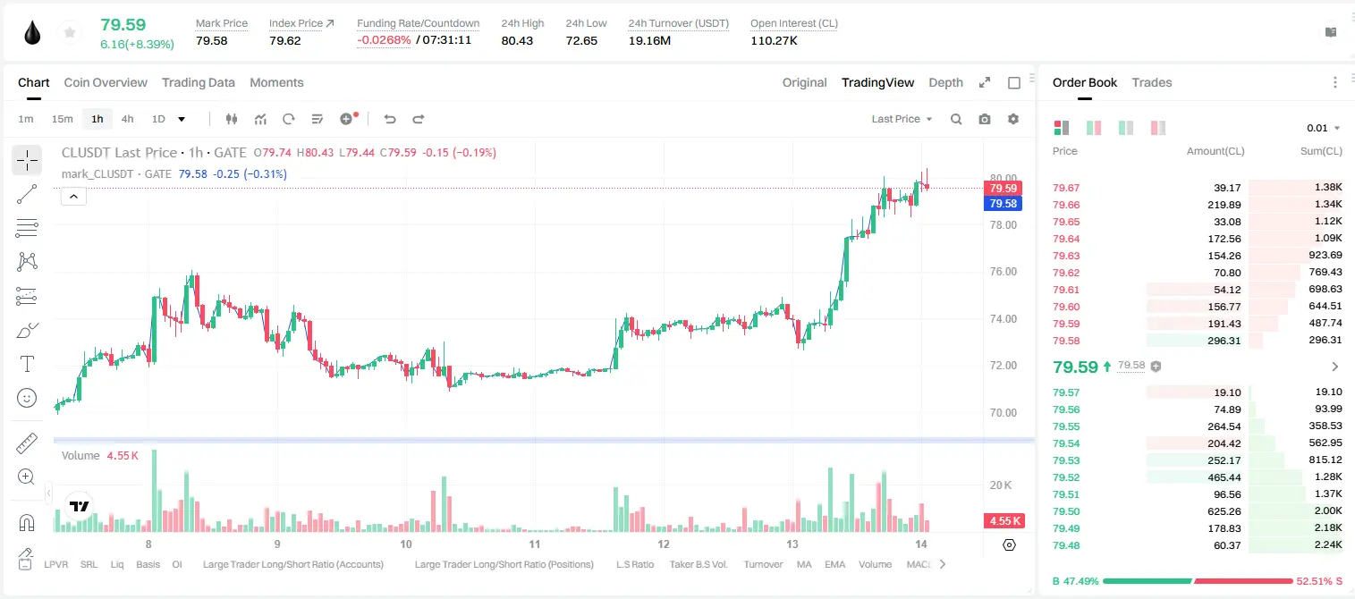Select the 4h timeframe
The height and width of the screenshot is (599, 1355).
coord(128,119)
